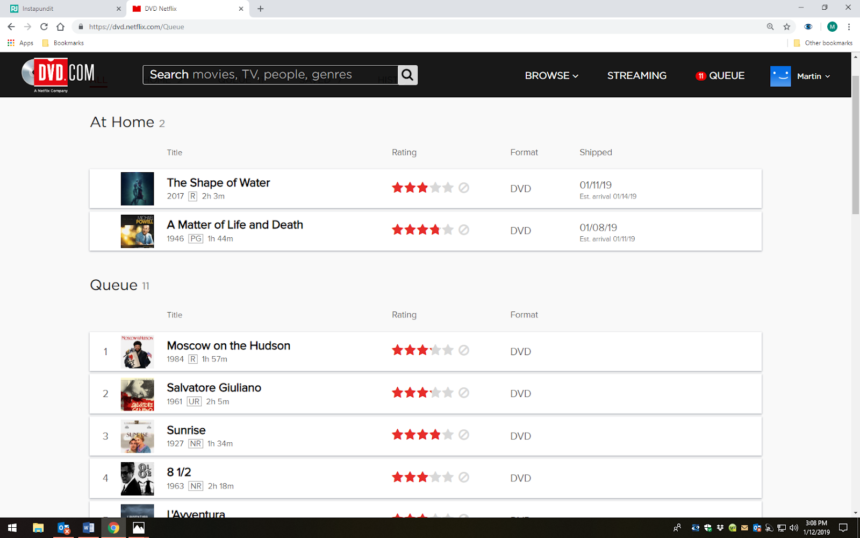Open the Salvatore Giuliano title link
The image size is (860, 538).
point(214,388)
